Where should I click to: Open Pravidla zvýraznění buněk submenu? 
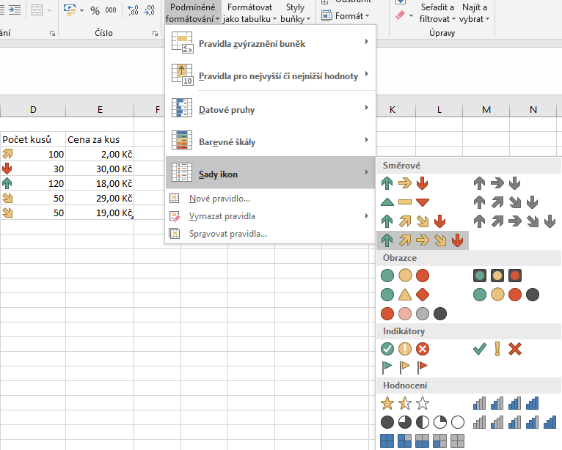[x=270, y=44]
